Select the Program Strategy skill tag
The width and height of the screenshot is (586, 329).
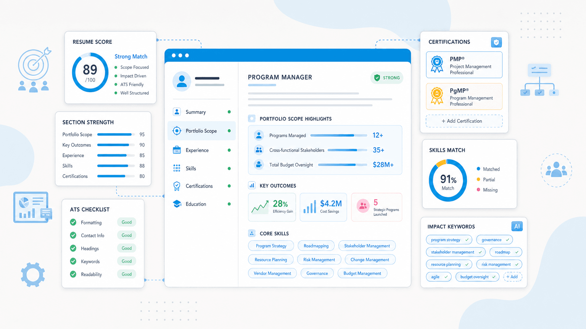click(271, 246)
